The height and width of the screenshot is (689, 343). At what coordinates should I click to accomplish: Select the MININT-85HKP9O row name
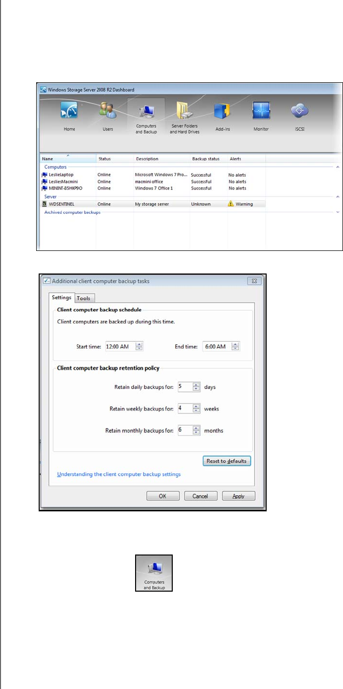(66, 188)
